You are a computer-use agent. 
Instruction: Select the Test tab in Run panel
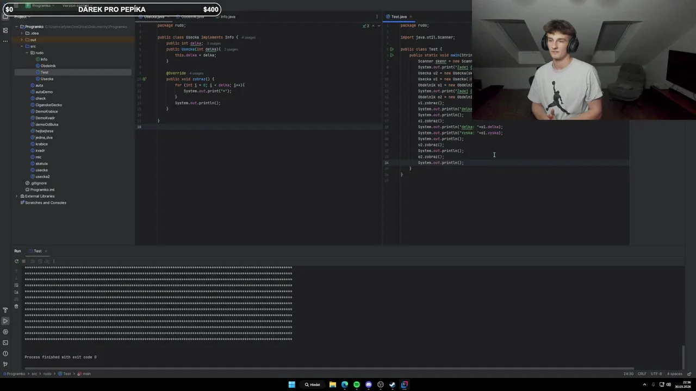[38, 251]
